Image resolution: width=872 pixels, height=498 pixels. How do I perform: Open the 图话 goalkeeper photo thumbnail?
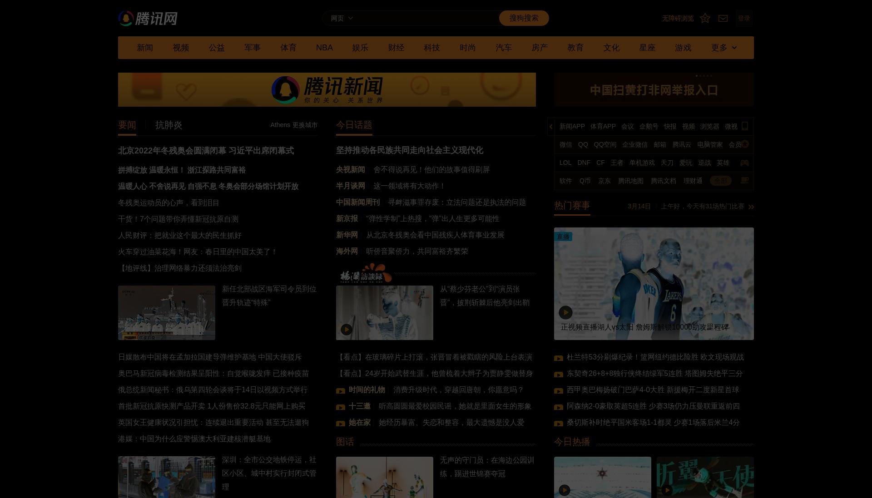(385, 477)
